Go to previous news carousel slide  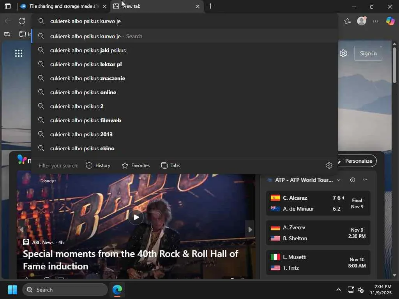click(x=22, y=230)
